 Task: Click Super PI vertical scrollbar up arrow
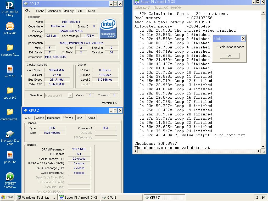[x=263, y=13]
